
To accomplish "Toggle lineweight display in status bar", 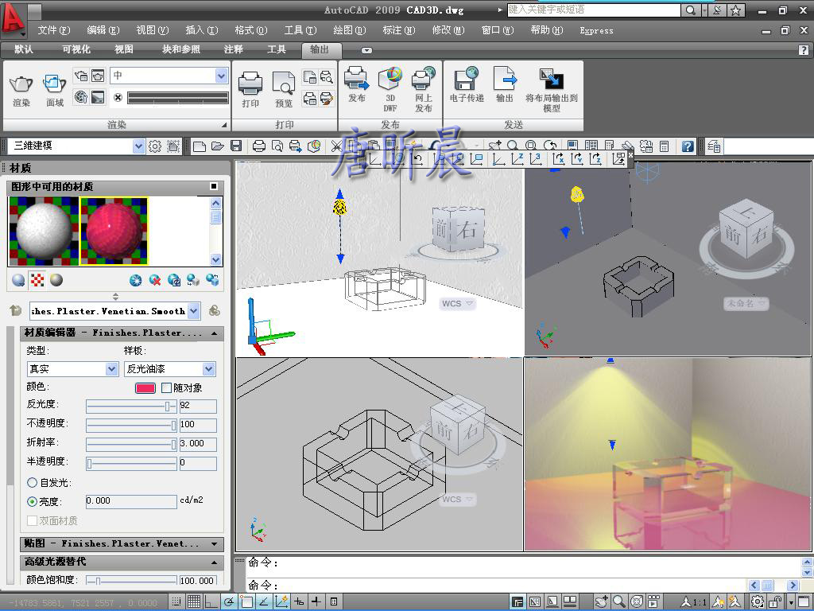I will (x=316, y=601).
